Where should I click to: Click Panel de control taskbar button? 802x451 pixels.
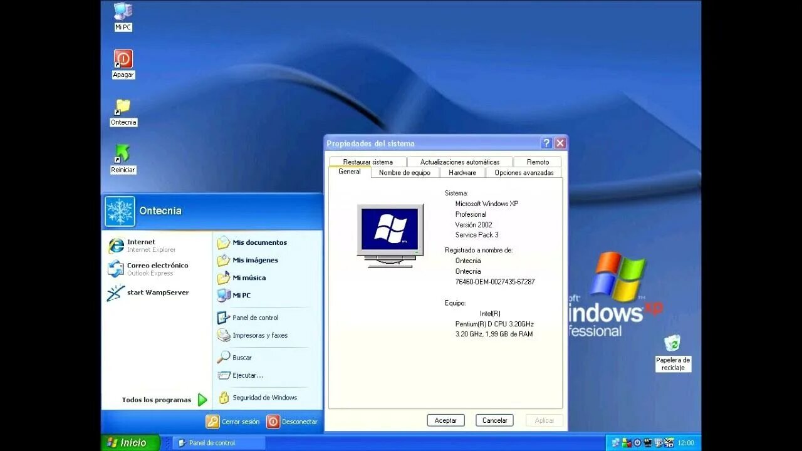pyautogui.click(x=219, y=443)
